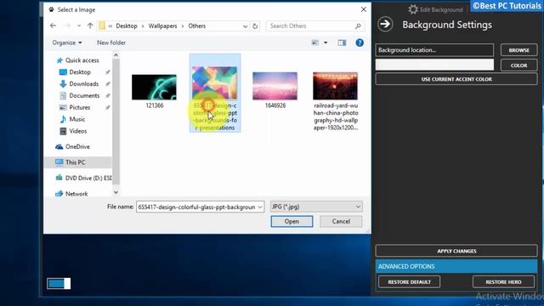
Task: Refresh the Others folder view
Action: 255,26
